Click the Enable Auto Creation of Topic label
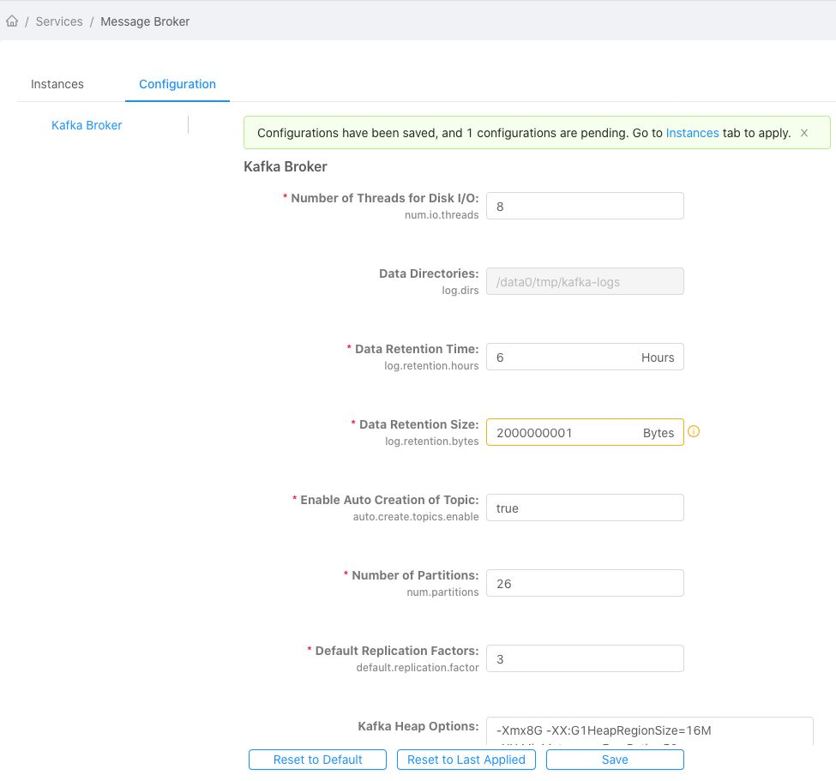Image resolution: width=836 pixels, height=781 pixels. (x=390, y=500)
